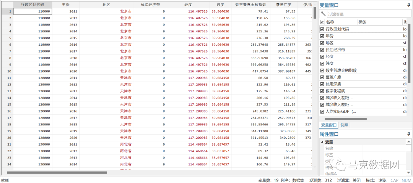This screenshot has width=413, height=183.
Task: Click the 年份 column header
Action: [66, 5]
